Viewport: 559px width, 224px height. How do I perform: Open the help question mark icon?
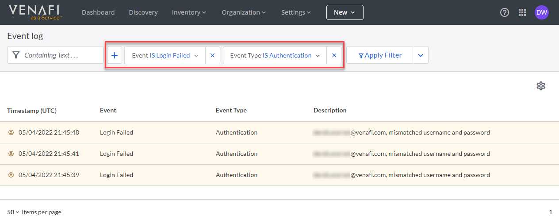[505, 12]
